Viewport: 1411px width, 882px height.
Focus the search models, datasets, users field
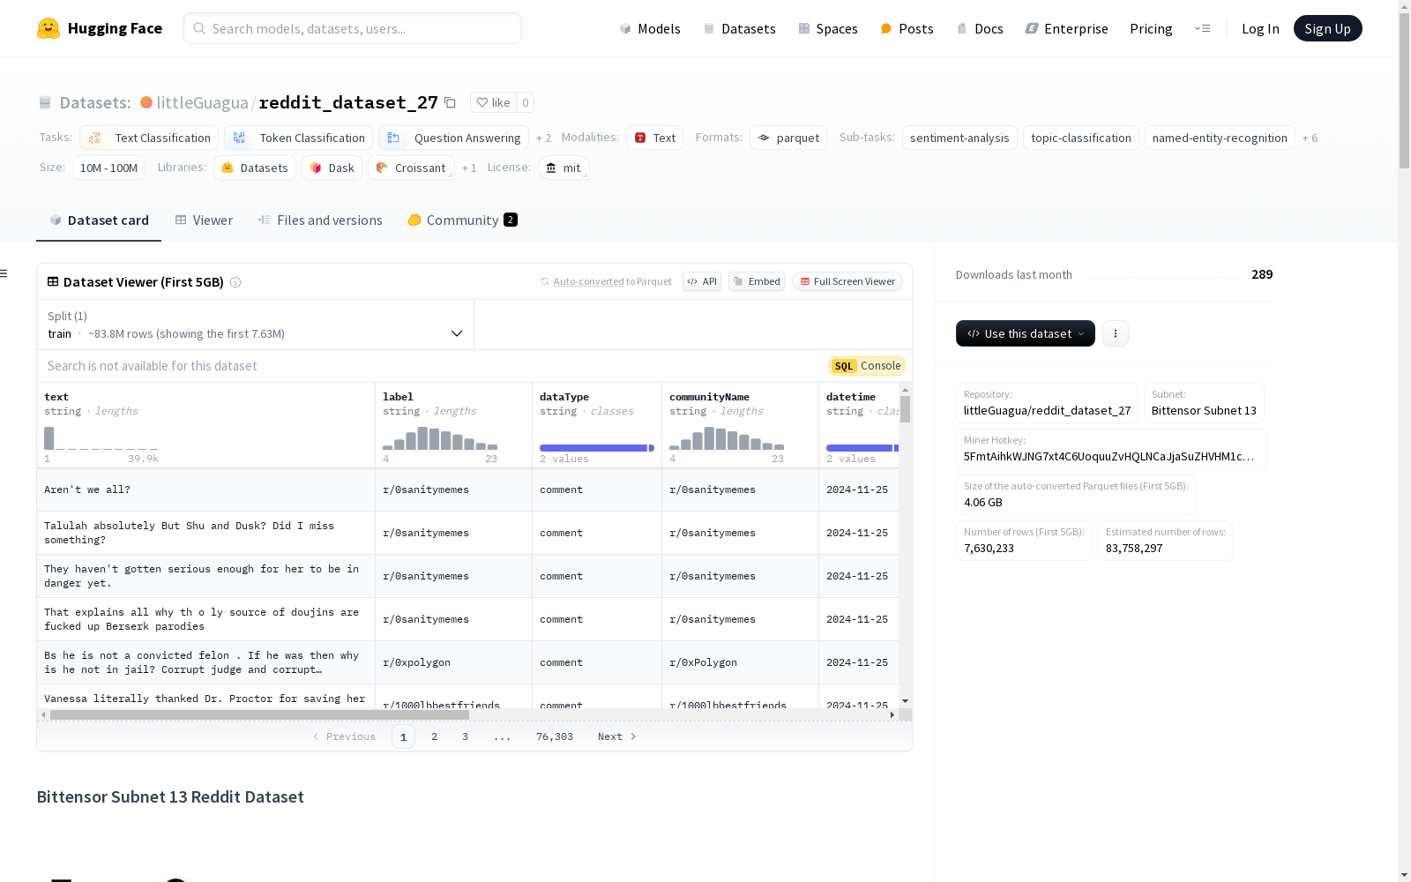click(x=353, y=28)
